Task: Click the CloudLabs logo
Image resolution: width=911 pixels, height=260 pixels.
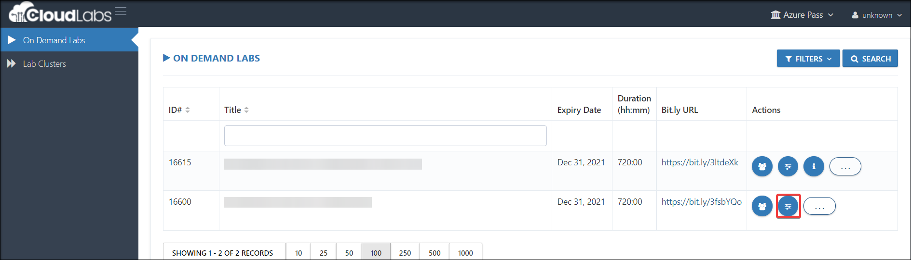Action: (x=60, y=13)
